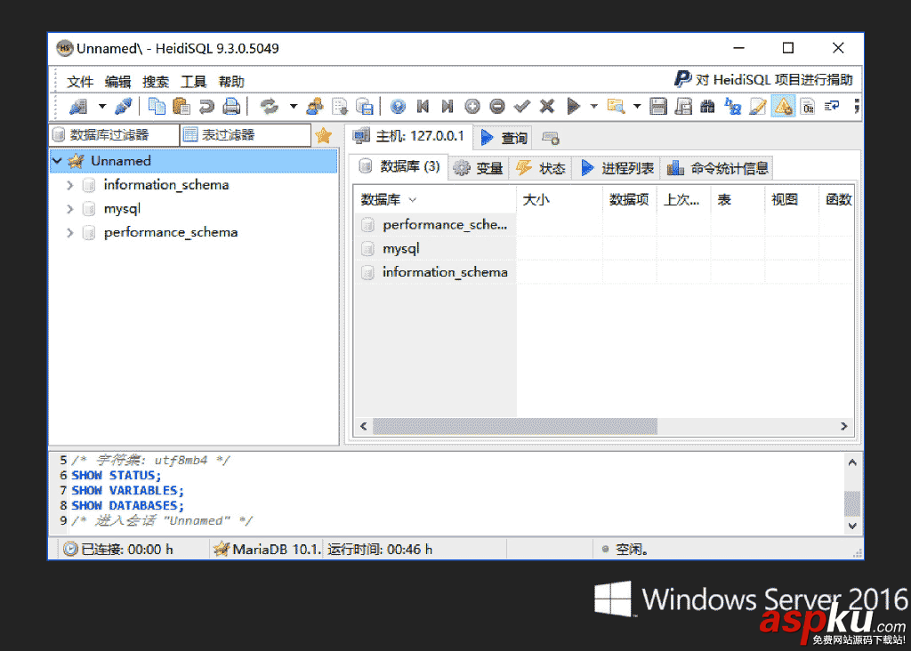Open the 编辑 menu
This screenshot has width=911, height=651.
(118, 81)
